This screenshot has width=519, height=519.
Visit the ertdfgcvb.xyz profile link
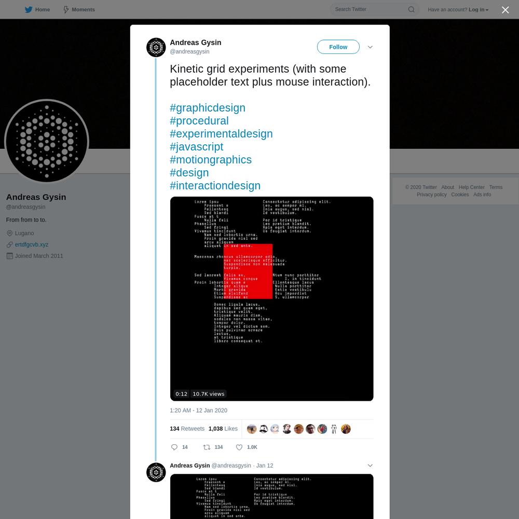click(32, 244)
